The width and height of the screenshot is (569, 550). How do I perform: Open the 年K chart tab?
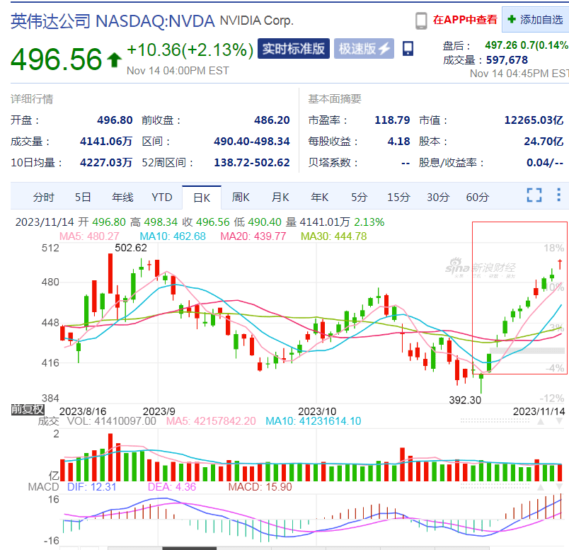coord(320,197)
